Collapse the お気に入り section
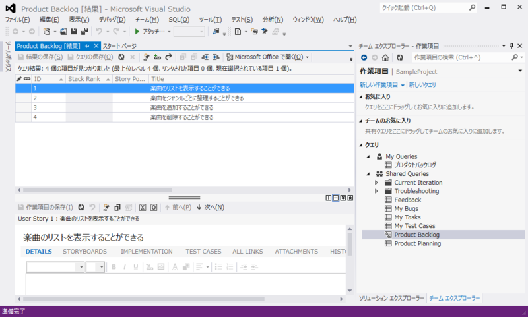 (x=361, y=96)
